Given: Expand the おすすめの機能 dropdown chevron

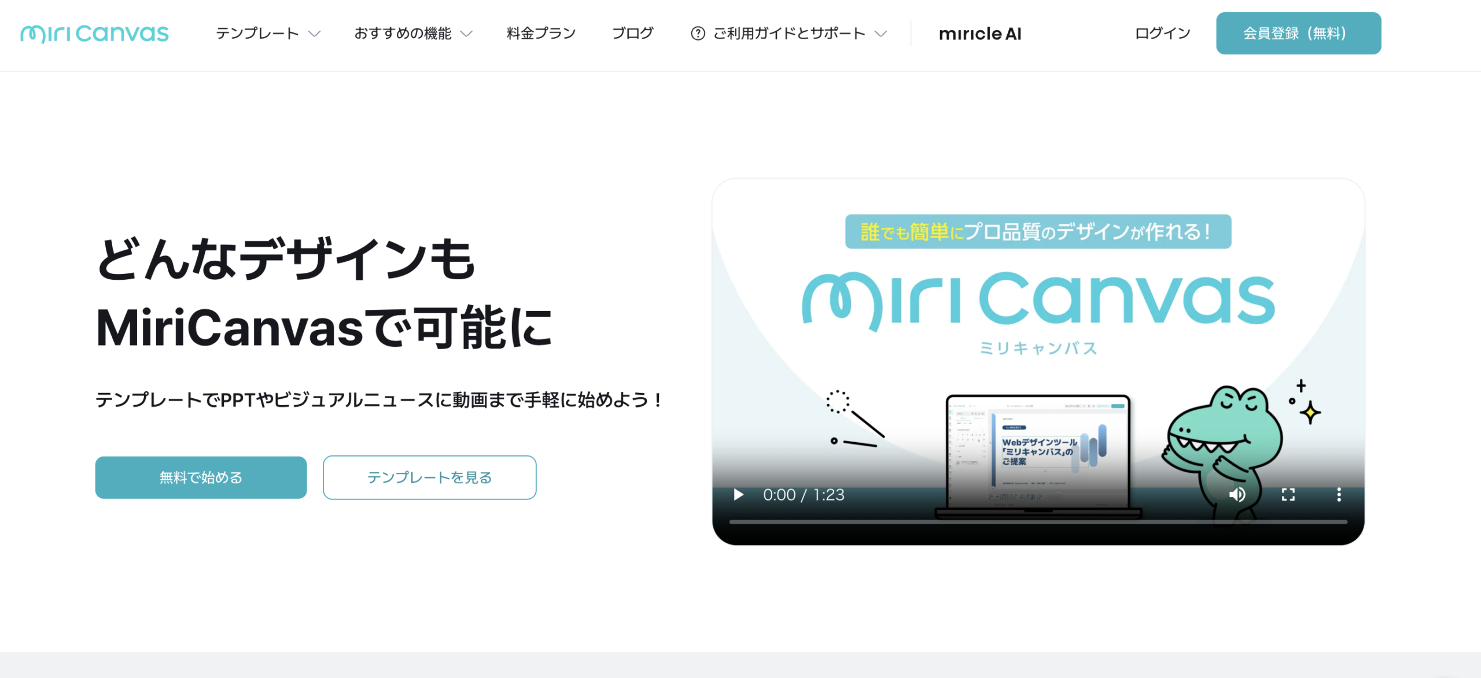Looking at the screenshot, I should tap(466, 34).
